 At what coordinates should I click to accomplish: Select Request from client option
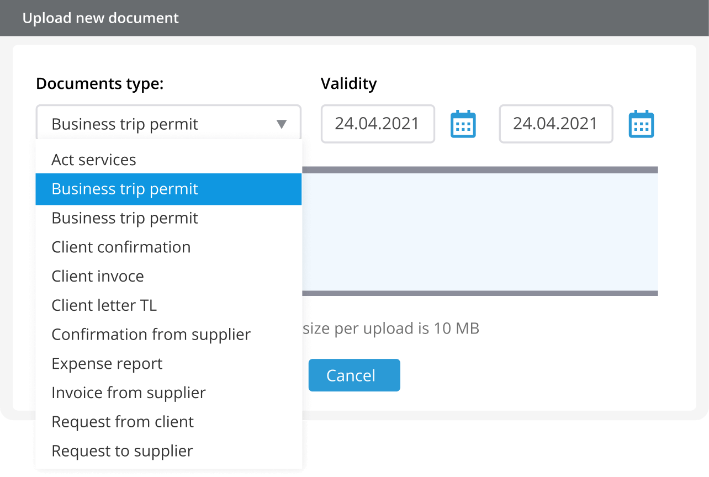[123, 422]
